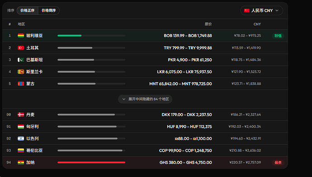312x177 pixels.
Task: Click the chevron next to 展开中间隐藏的
Action: (124, 99)
